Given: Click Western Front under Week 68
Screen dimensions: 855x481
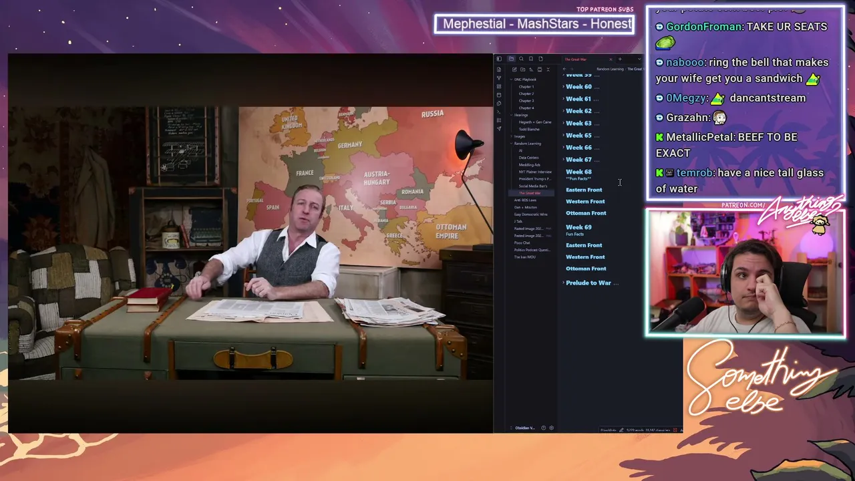Looking at the screenshot, I should point(585,201).
